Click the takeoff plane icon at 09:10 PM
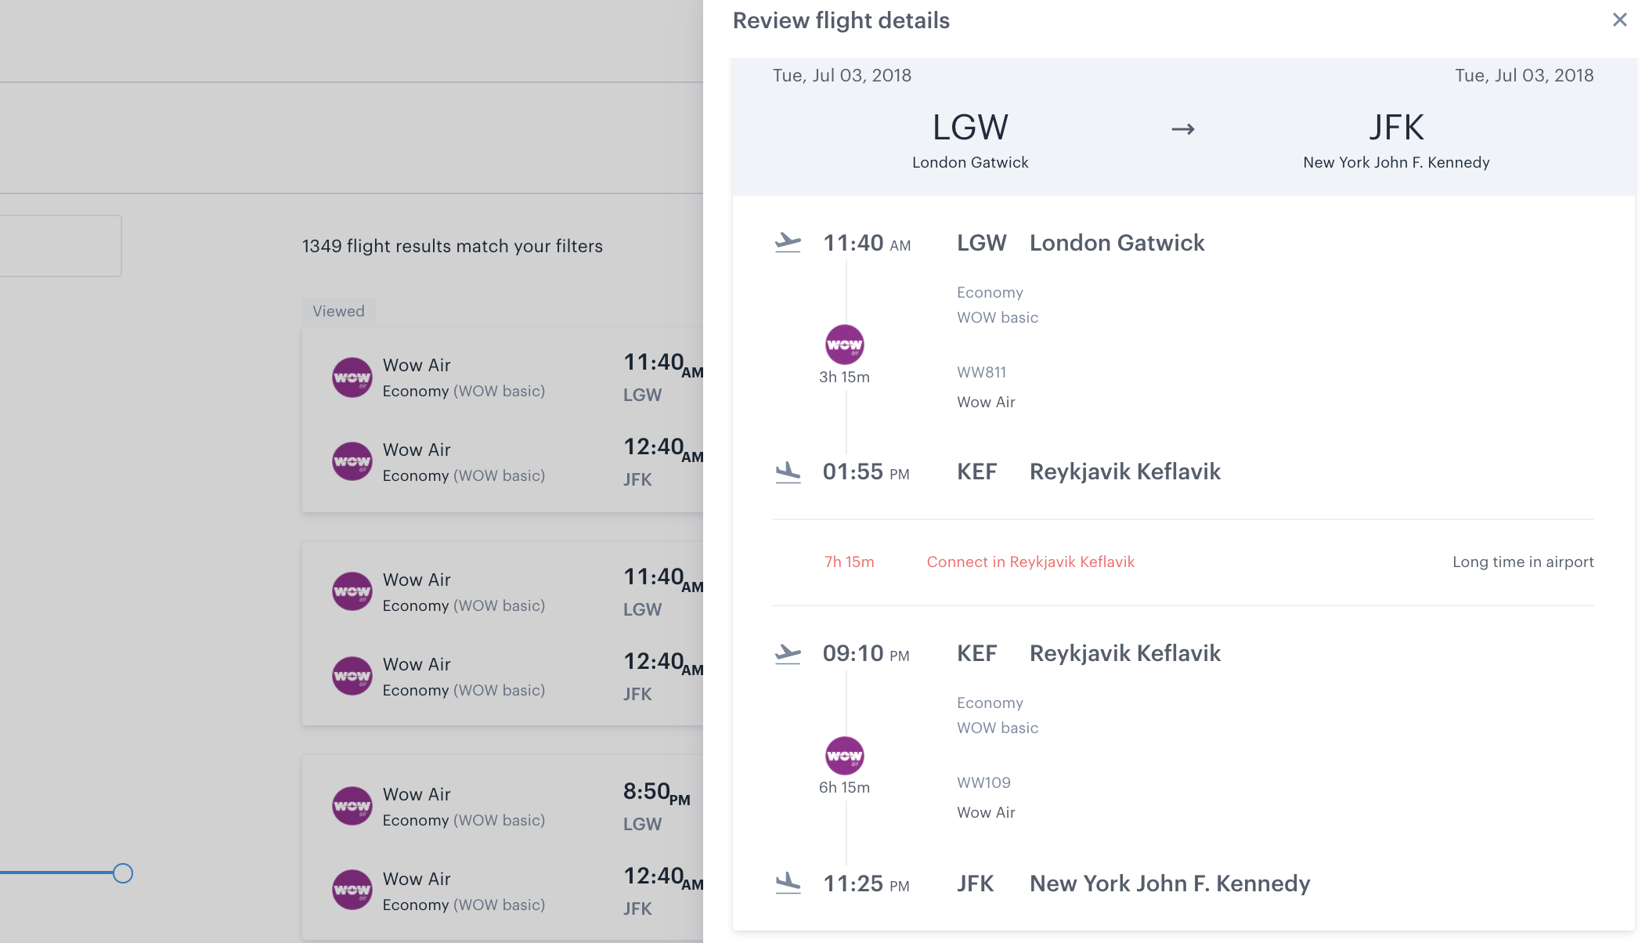Image resolution: width=1649 pixels, height=943 pixels. [x=788, y=654]
